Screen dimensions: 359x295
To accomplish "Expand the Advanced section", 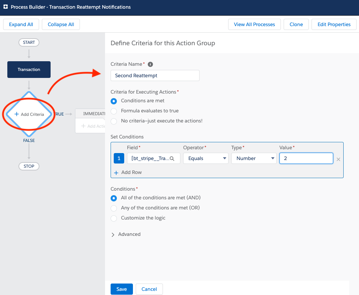I will pyautogui.click(x=126, y=234).
